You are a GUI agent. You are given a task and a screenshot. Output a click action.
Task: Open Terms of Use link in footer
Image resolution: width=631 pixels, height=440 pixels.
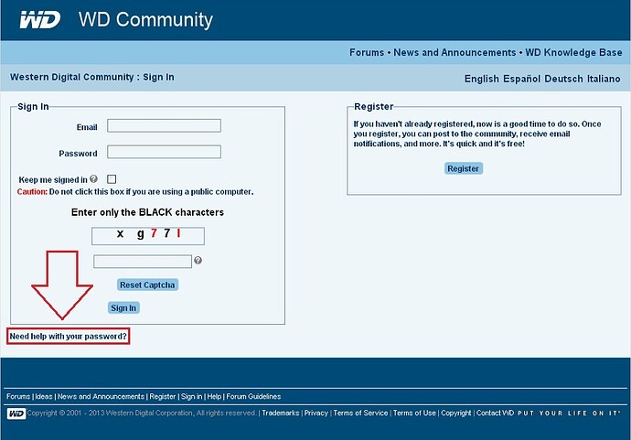pos(414,413)
